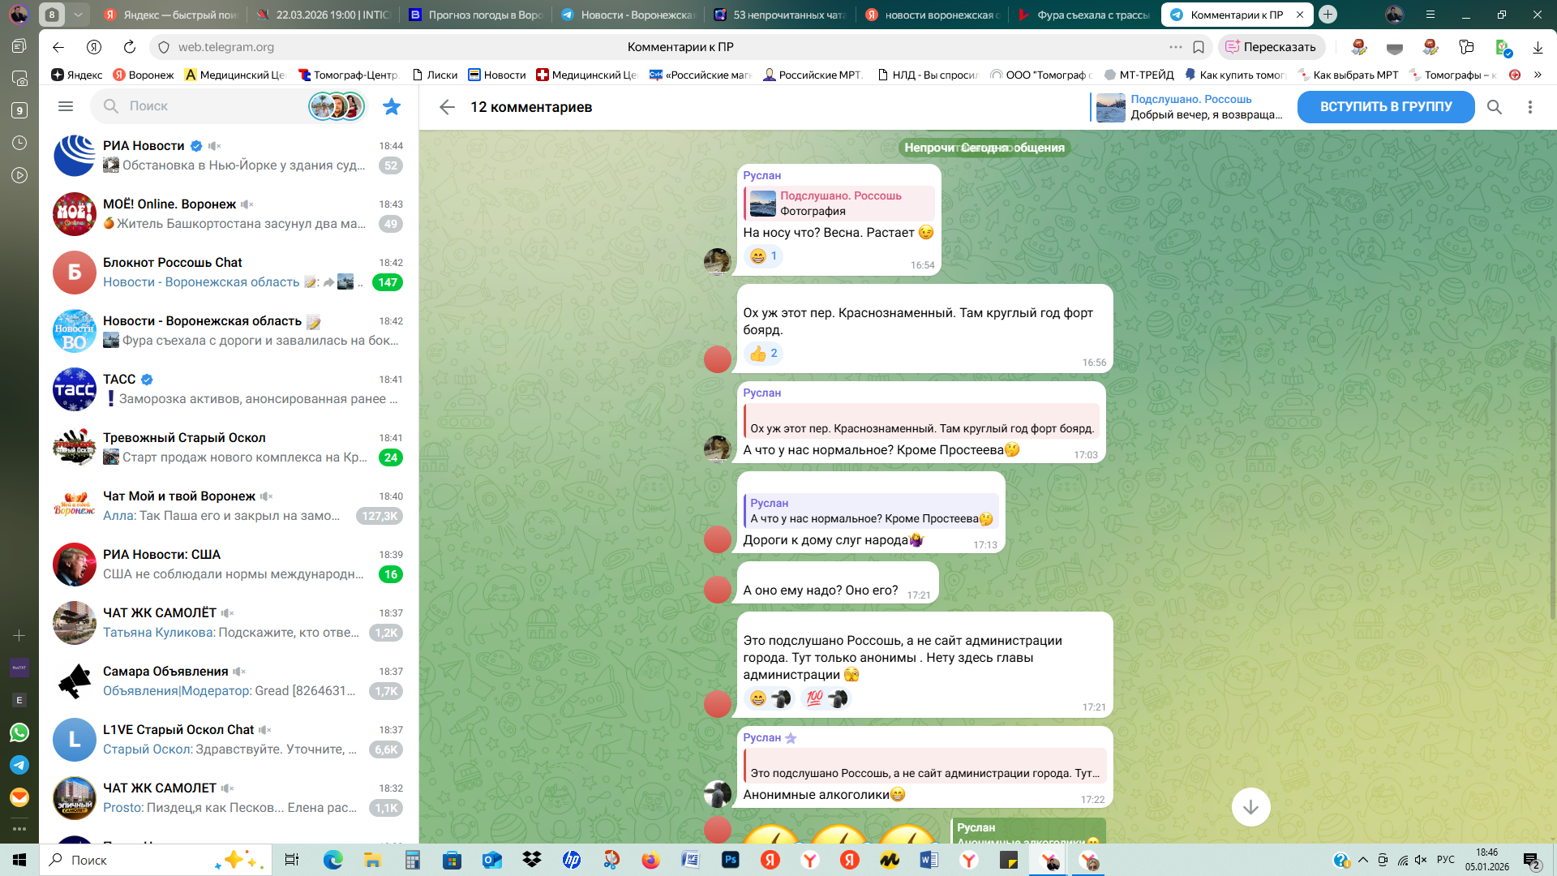Bookmark page via address bar icon
This screenshot has height=876, width=1557.
(x=1199, y=47)
